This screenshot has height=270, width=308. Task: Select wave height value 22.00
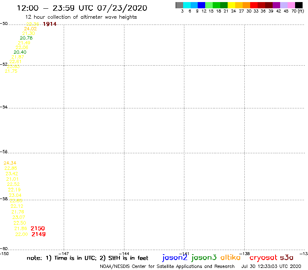click(21, 234)
